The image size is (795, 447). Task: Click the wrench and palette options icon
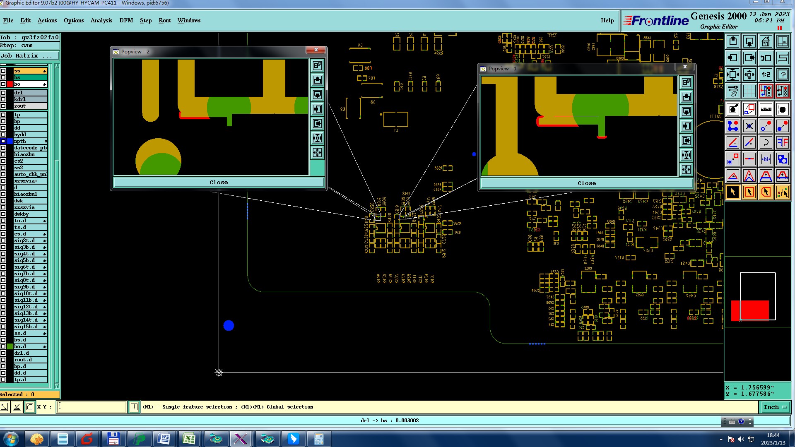tap(733, 91)
